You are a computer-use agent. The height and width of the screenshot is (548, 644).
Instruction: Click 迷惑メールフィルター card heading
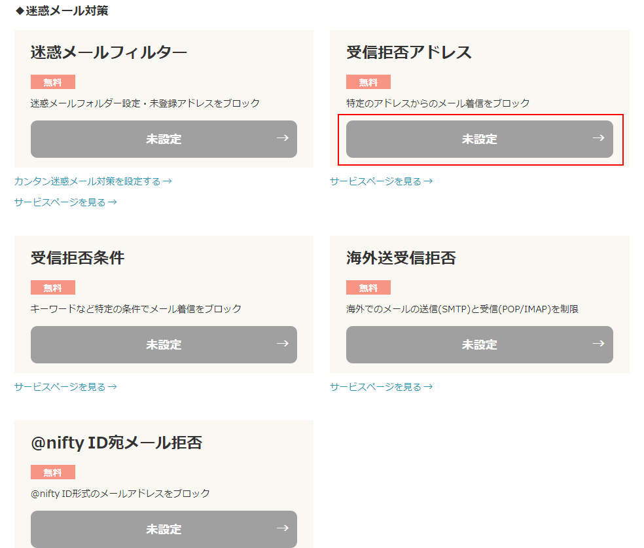tap(109, 52)
